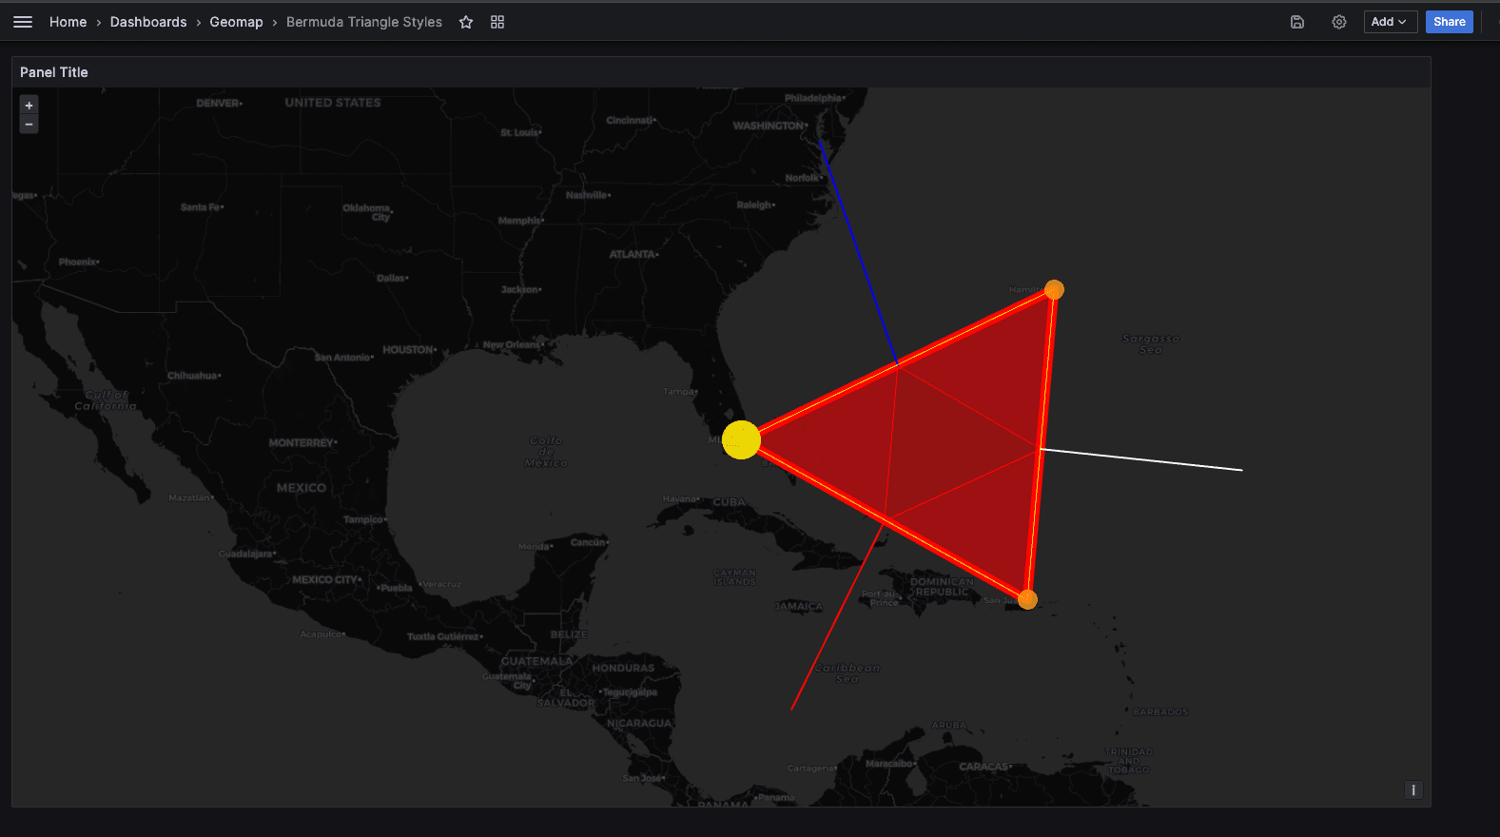This screenshot has width=1500, height=837.
Task: Click the MONTERREY city label
Action: [302, 443]
